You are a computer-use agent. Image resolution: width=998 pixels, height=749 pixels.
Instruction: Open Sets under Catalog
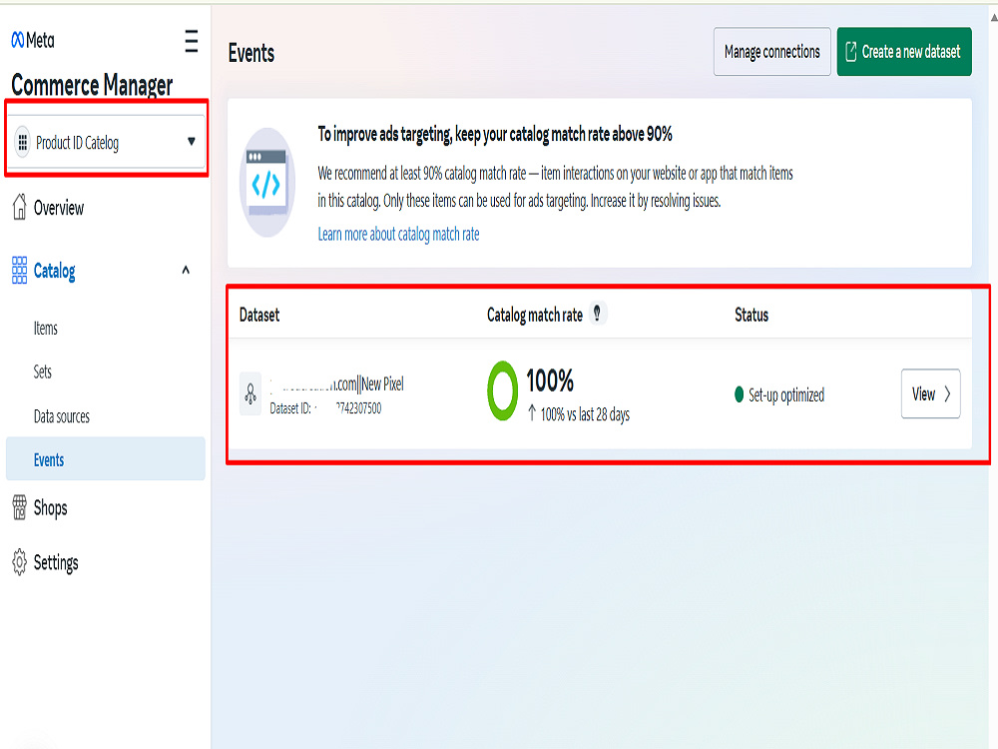43,372
